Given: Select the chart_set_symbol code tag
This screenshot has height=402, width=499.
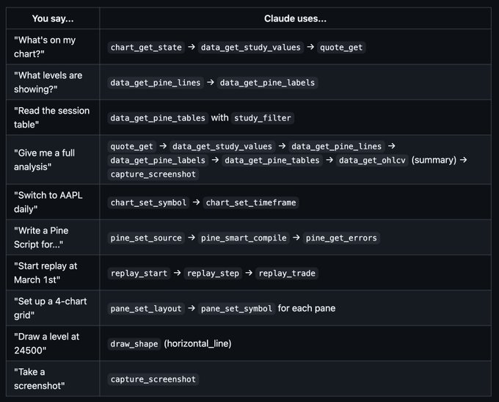Looking at the screenshot, I should pyautogui.click(x=148, y=202).
